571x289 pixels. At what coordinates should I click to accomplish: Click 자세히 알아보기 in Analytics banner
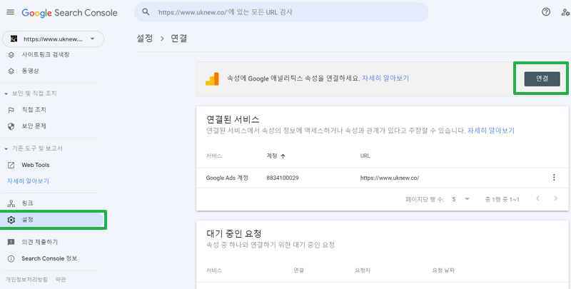pos(385,78)
